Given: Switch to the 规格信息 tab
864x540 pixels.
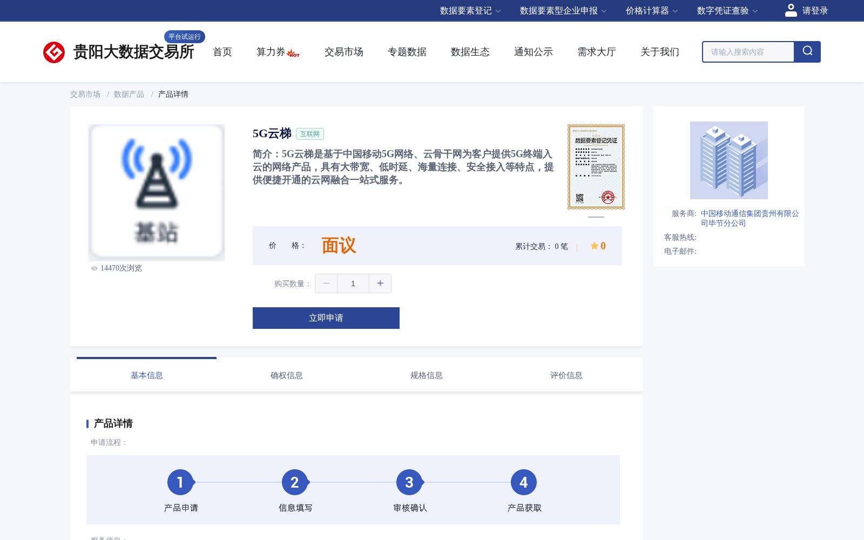Looking at the screenshot, I should pyautogui.click(x=426, y=375).
